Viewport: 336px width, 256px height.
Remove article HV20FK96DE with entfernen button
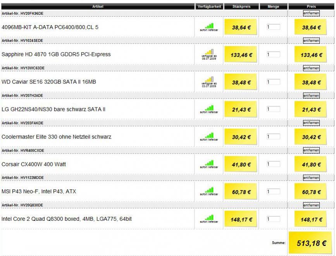[x=311, y=13]
